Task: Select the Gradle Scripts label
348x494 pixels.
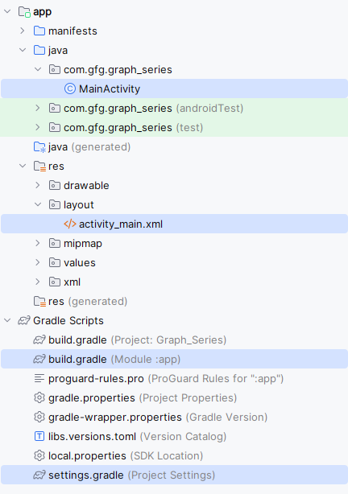Action: pos(68,320)
